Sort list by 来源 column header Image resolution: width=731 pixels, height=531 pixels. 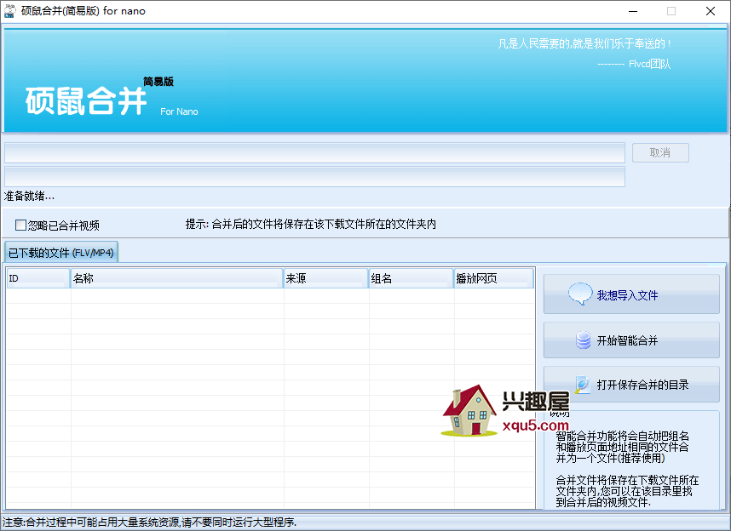click(x=325, y=278)
